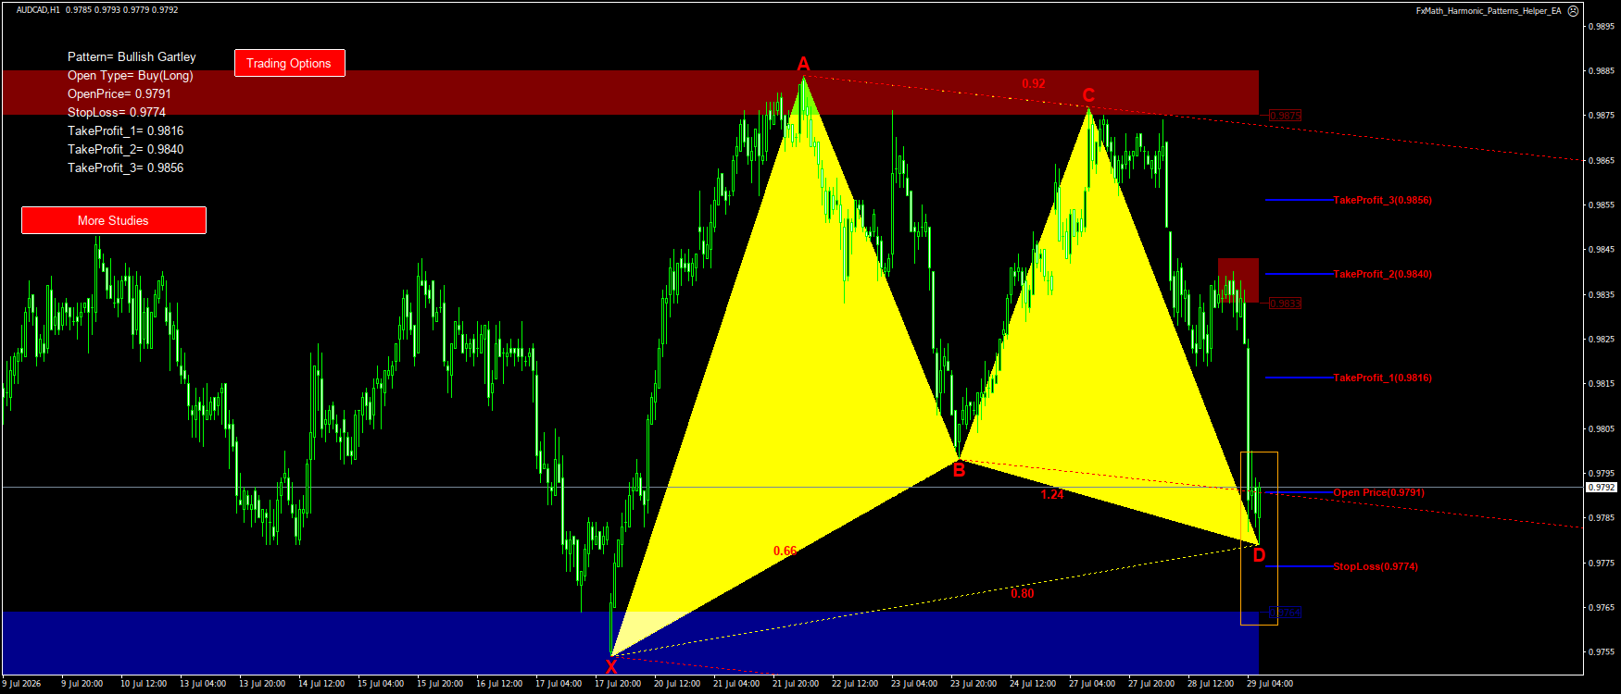
Task: Click the 0.66 ratio label on XB leg
Action: point(785,551)
